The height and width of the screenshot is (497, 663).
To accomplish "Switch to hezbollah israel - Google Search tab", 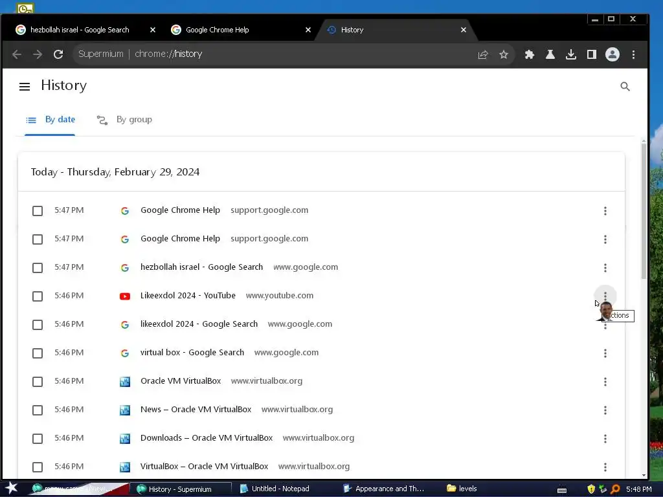I will coord(80,30).
